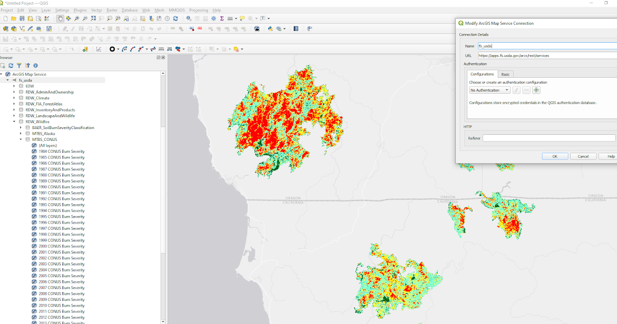Viewport: 617px width, 324px height.
Task: Click the Zoom Full extent icon
Action: coord(93,19)
